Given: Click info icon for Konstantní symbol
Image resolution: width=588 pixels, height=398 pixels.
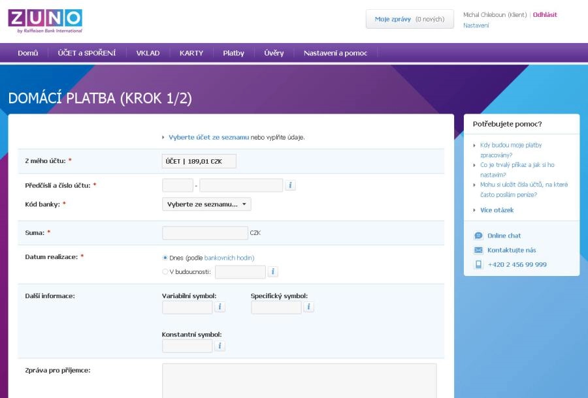Looking at the screenshot, I should 220,346.
